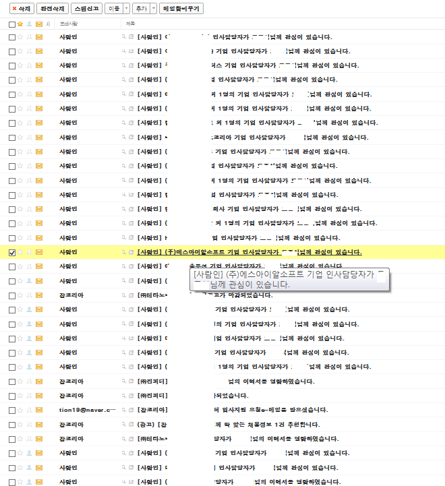Click the gold star icon in the header
This screenshot has height=486, width=445.
tap(20, 24)
